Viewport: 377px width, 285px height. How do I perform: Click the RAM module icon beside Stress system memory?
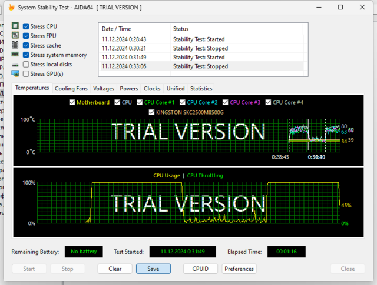pos(15,55)
